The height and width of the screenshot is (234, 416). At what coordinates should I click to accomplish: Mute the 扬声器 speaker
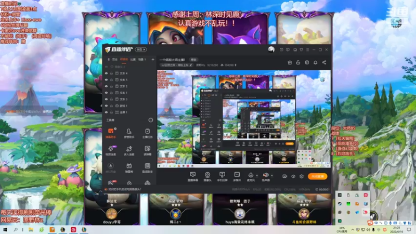[266, 177]
